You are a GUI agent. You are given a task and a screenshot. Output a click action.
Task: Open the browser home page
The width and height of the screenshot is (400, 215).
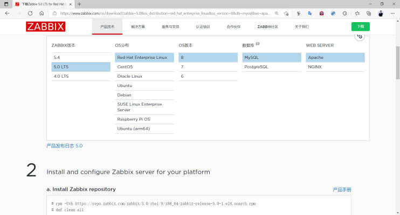pyautogui.click(x=42, y=14)
